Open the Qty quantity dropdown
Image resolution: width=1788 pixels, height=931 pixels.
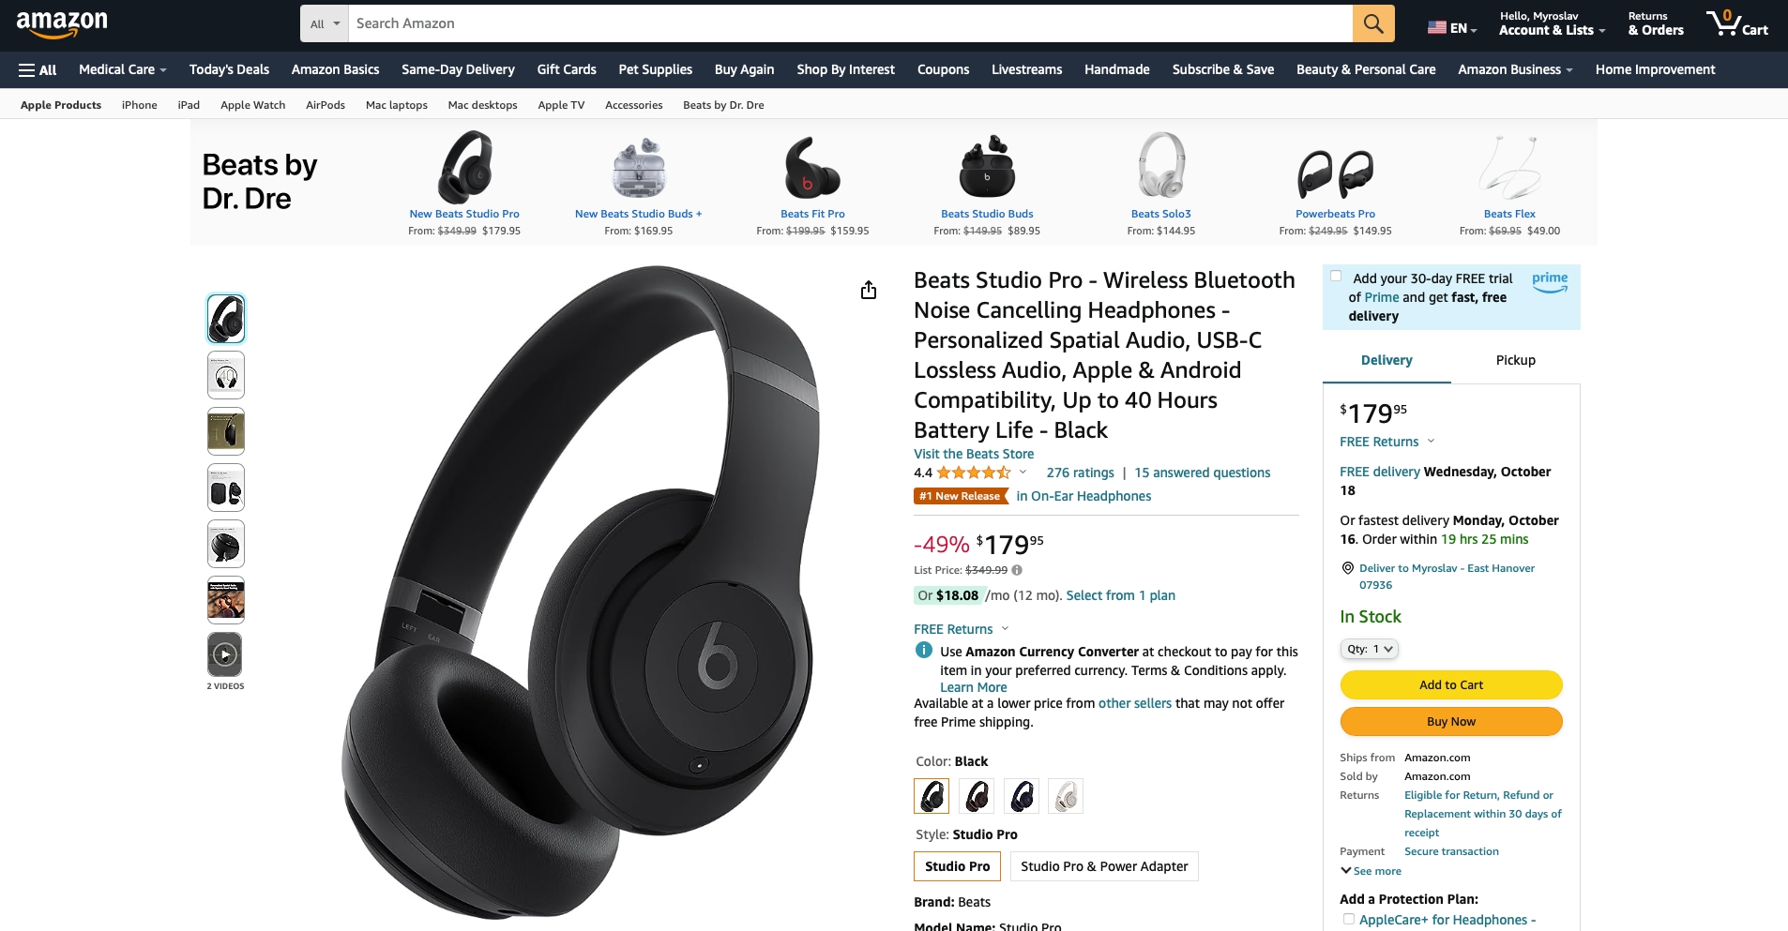(x=1370, y=649)
